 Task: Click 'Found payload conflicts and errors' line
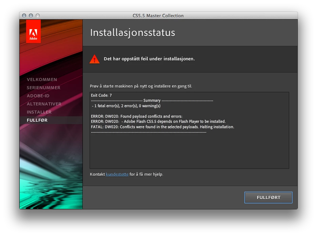tap(136, 116)
